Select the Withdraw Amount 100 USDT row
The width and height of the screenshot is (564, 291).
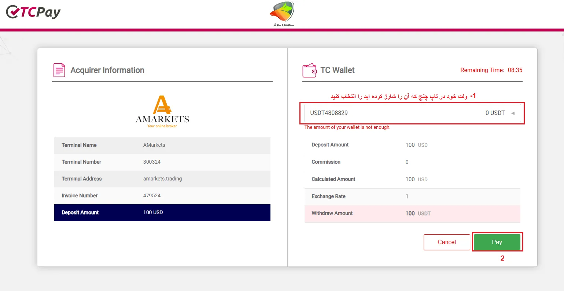(412, 213)
